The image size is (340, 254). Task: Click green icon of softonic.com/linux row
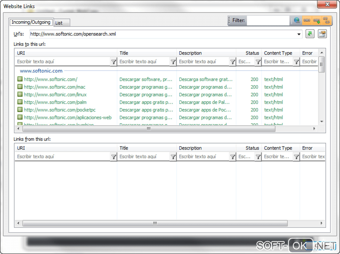click(x=20, y=94)
